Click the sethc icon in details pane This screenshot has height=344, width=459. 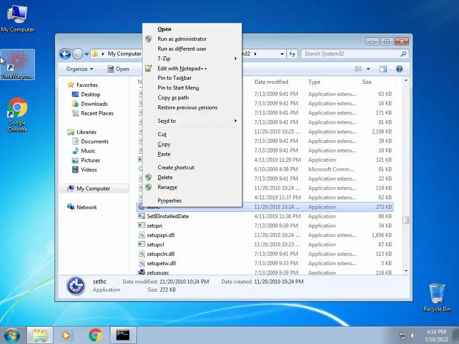pos(76,286)
